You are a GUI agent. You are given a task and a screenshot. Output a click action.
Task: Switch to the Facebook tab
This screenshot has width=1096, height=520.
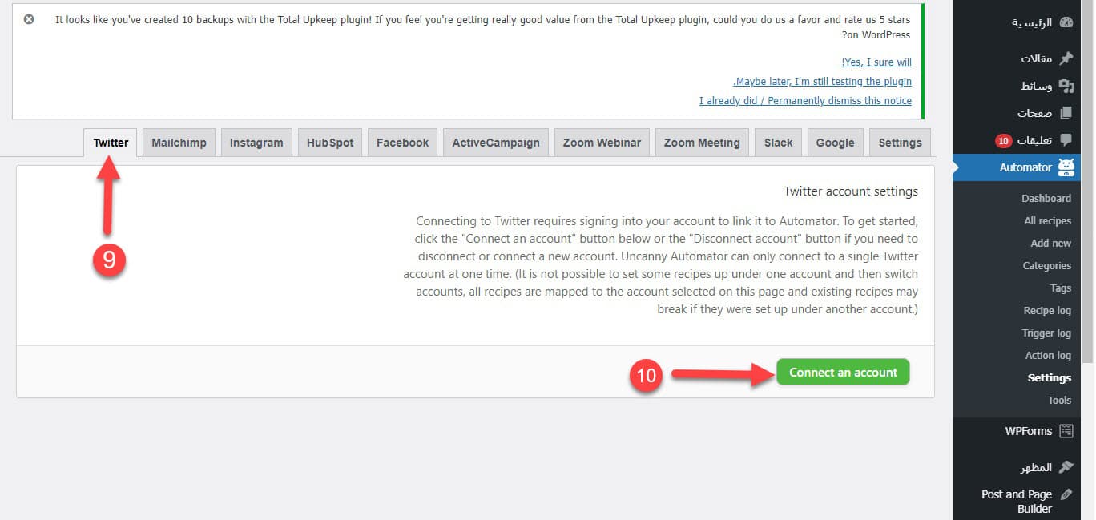pyautogui.click(x=403, y=143)
